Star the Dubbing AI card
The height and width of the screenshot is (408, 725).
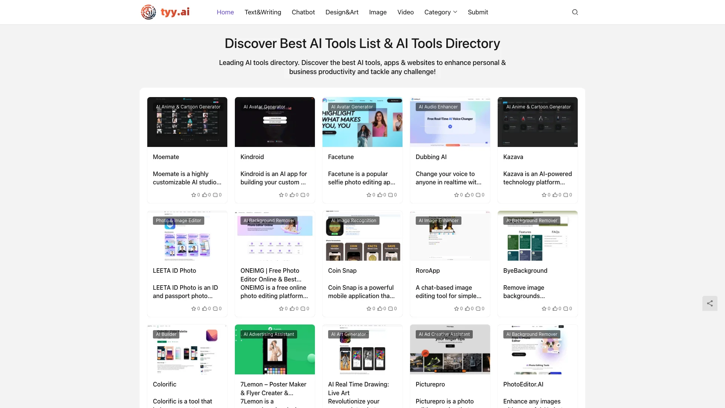(x=457, y=195)
